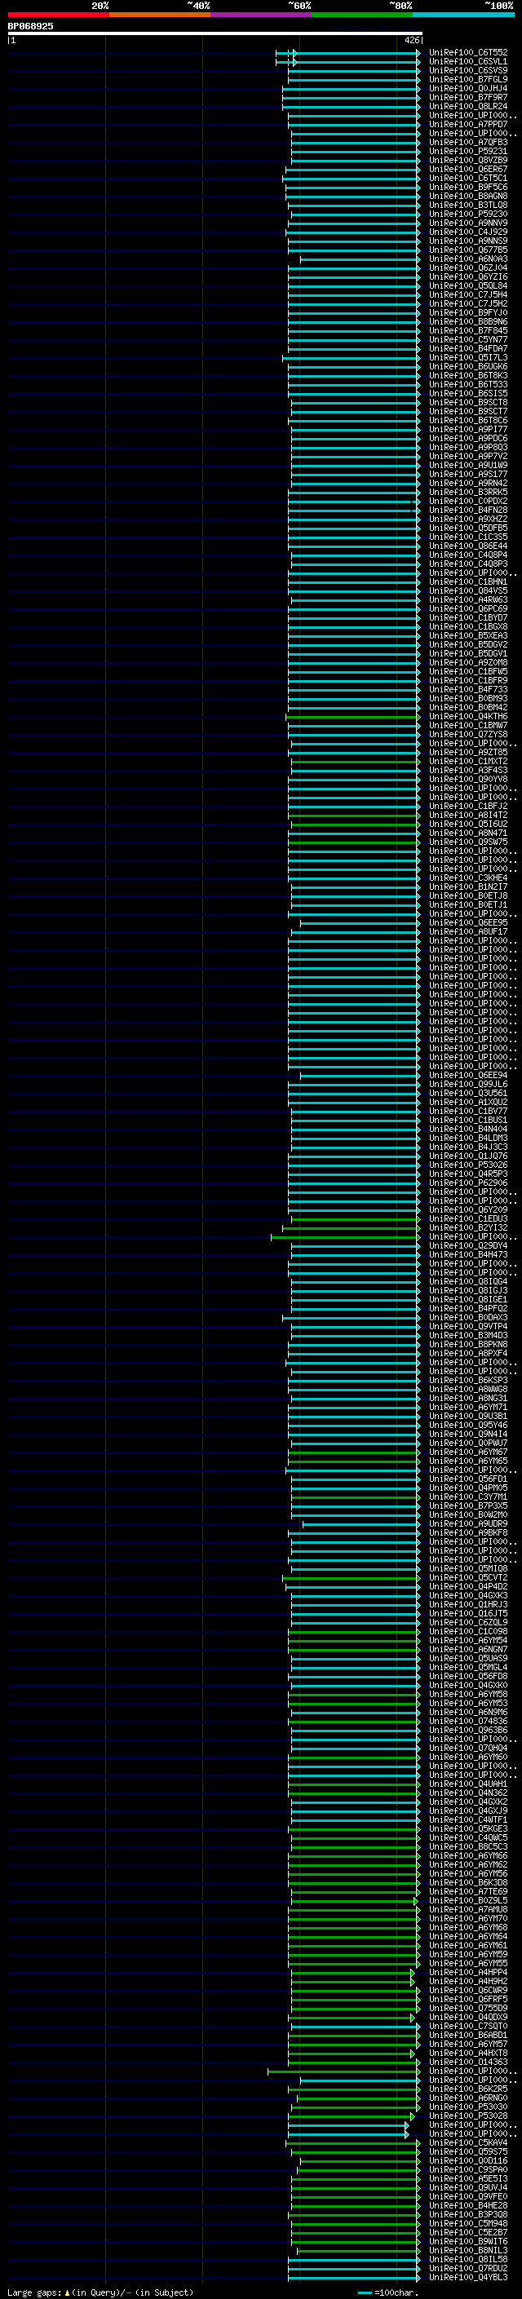Open hit UniRef100_Q6ER67

pyautogui.click(x=468, y=170)
